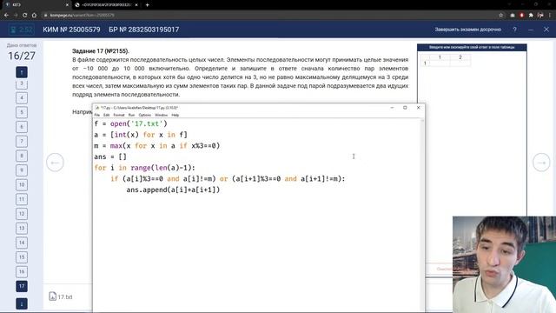The height and width of the screenshot is (313, 556).
Task: Go to next task with right arrow
Action: [541, 163]
